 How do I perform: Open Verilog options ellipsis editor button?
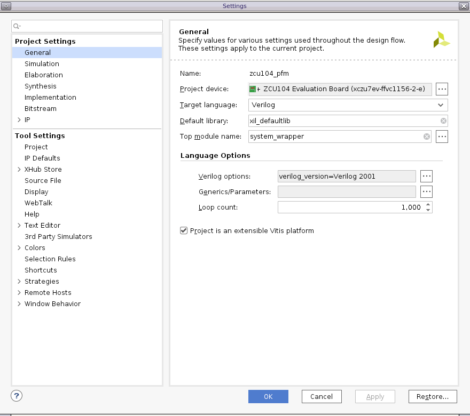(426, 176)
